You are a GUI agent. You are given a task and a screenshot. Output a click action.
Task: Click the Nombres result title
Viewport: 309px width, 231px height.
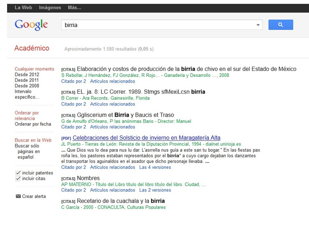click(x=88, y=178)
